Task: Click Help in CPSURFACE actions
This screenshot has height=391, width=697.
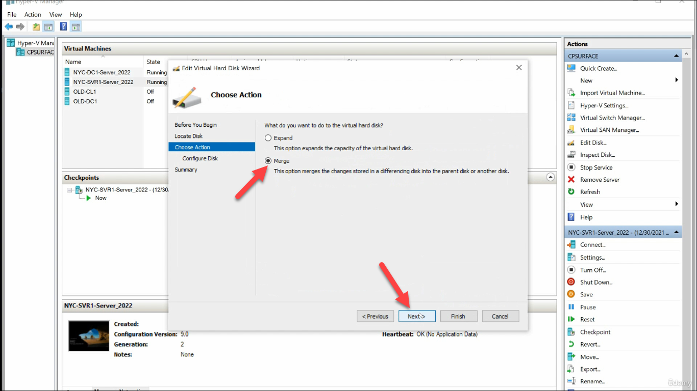Action: point(586,217)
